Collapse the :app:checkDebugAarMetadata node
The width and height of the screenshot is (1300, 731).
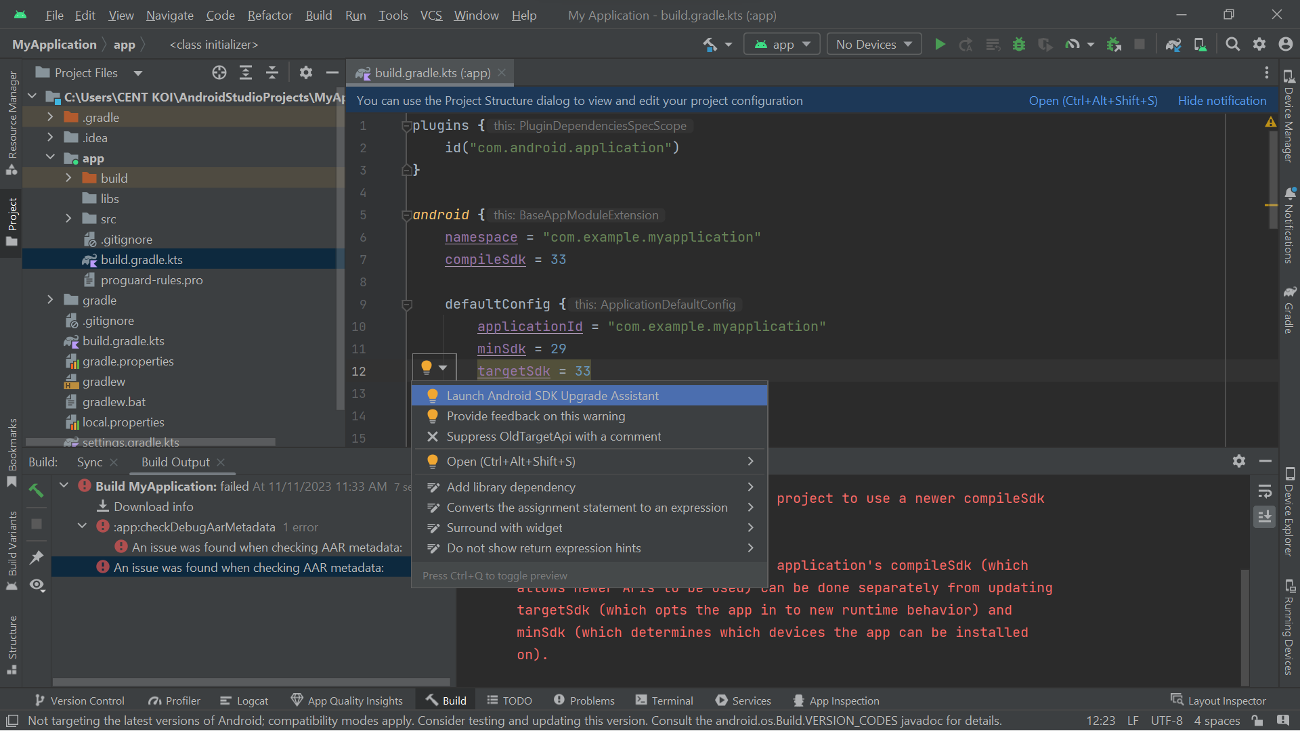(82, 526)
